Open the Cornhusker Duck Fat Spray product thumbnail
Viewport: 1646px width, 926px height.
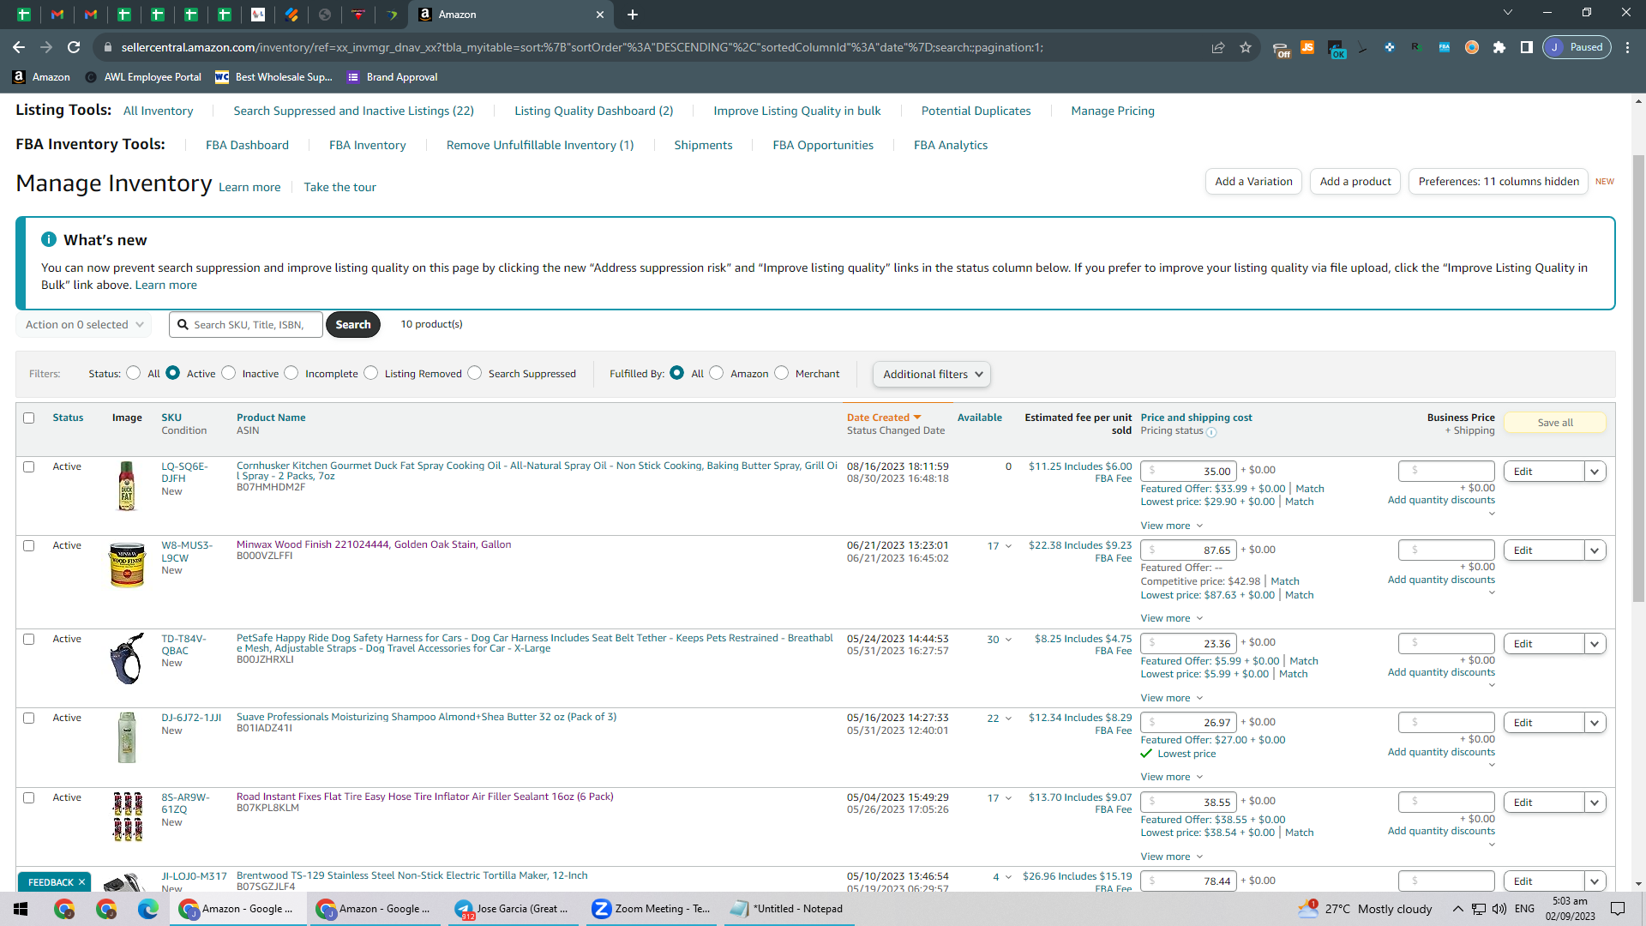click(x=127, y=486)
